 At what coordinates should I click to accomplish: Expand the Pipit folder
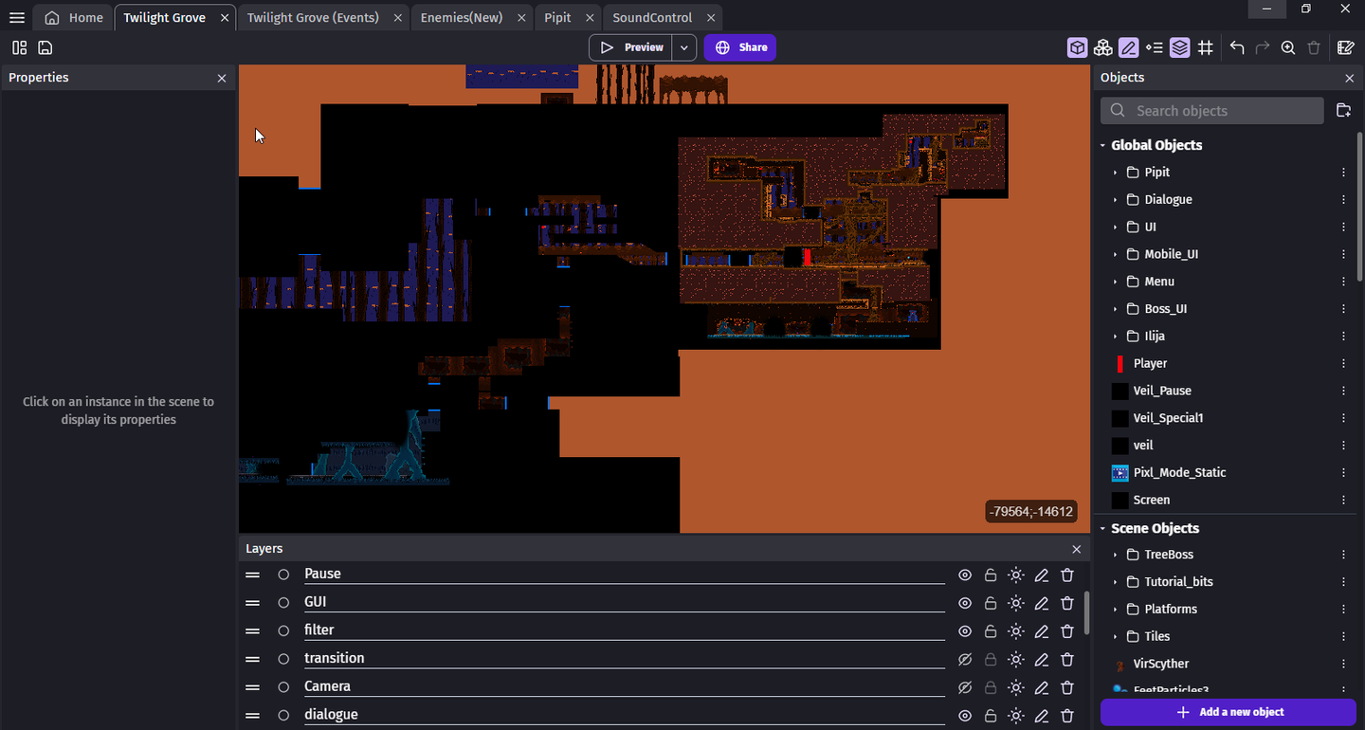pos(1116,173)
